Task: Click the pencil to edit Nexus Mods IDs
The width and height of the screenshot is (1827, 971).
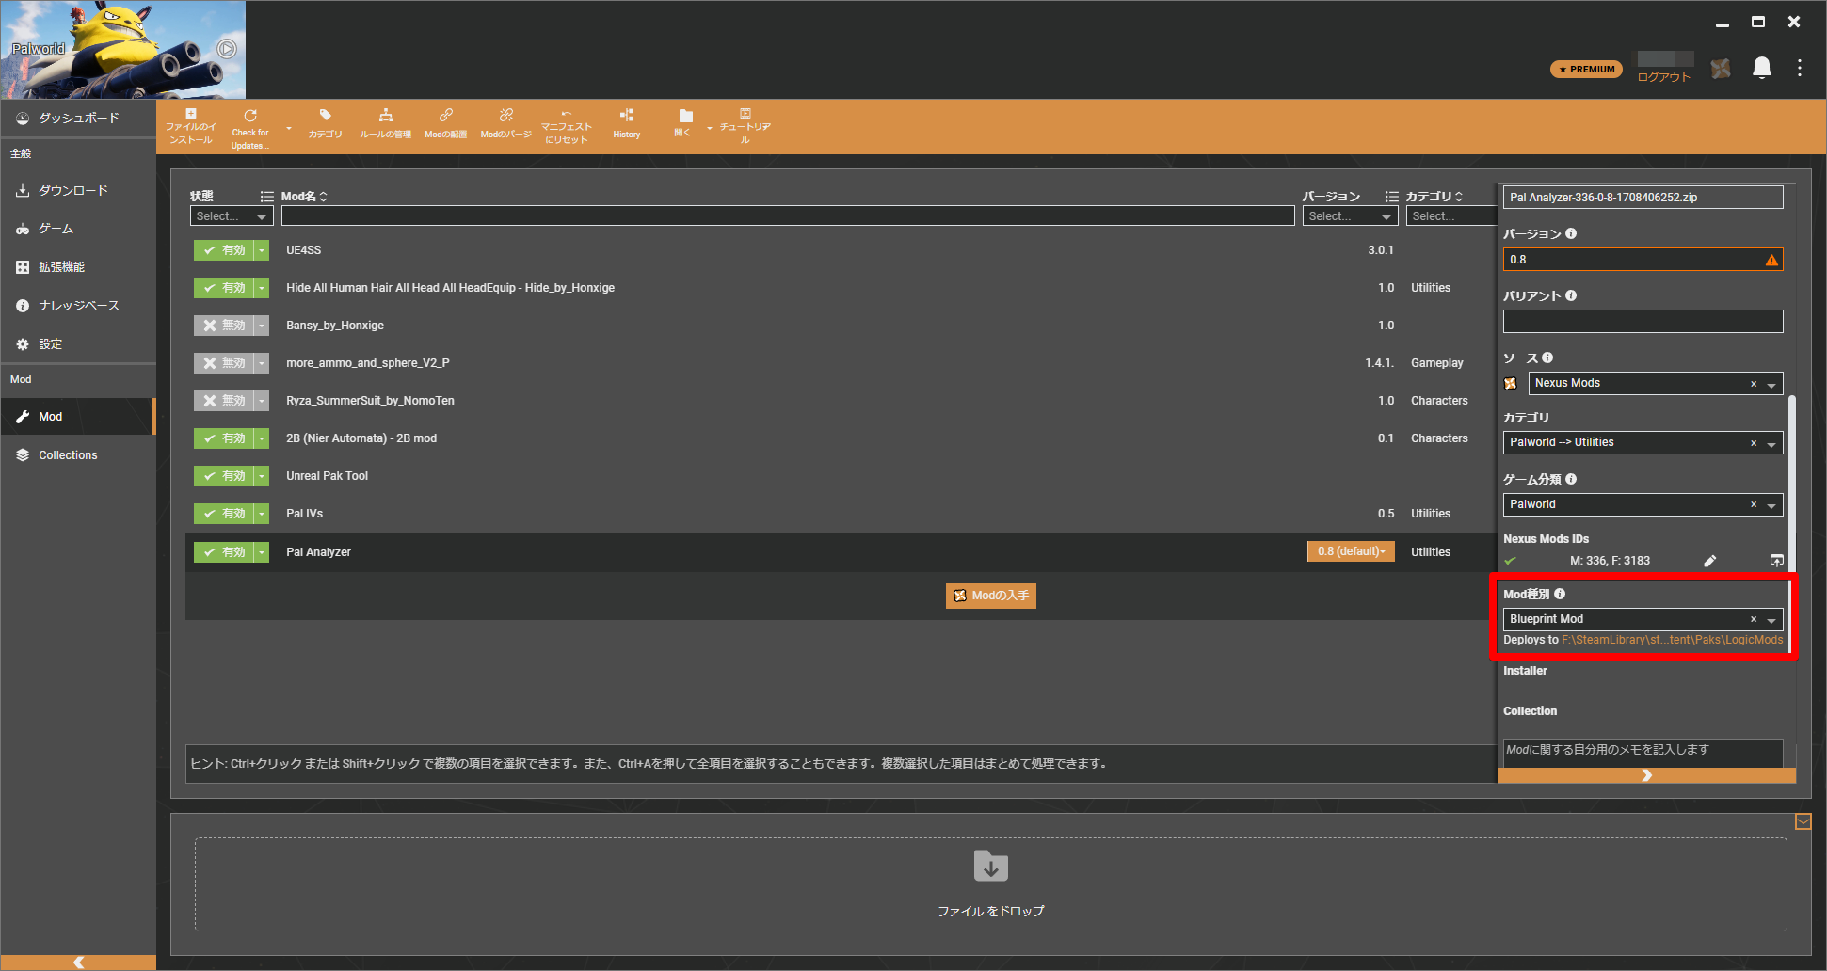Action: [1710, 560]
